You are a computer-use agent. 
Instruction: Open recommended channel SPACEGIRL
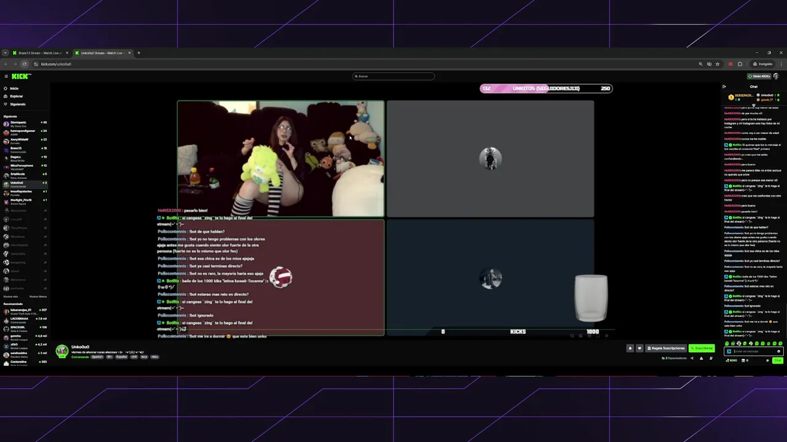coord(25,328)
